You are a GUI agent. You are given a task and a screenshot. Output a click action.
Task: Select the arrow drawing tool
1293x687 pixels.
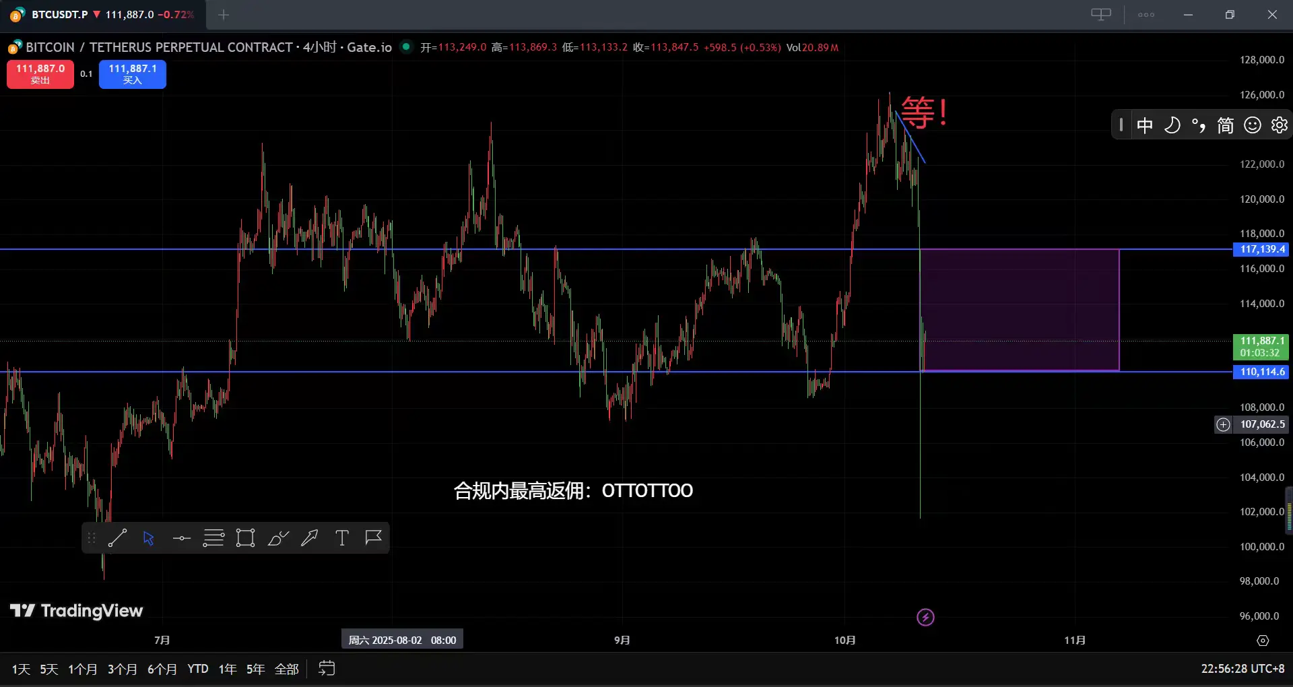pyautogui.click(x=310, y=537)
